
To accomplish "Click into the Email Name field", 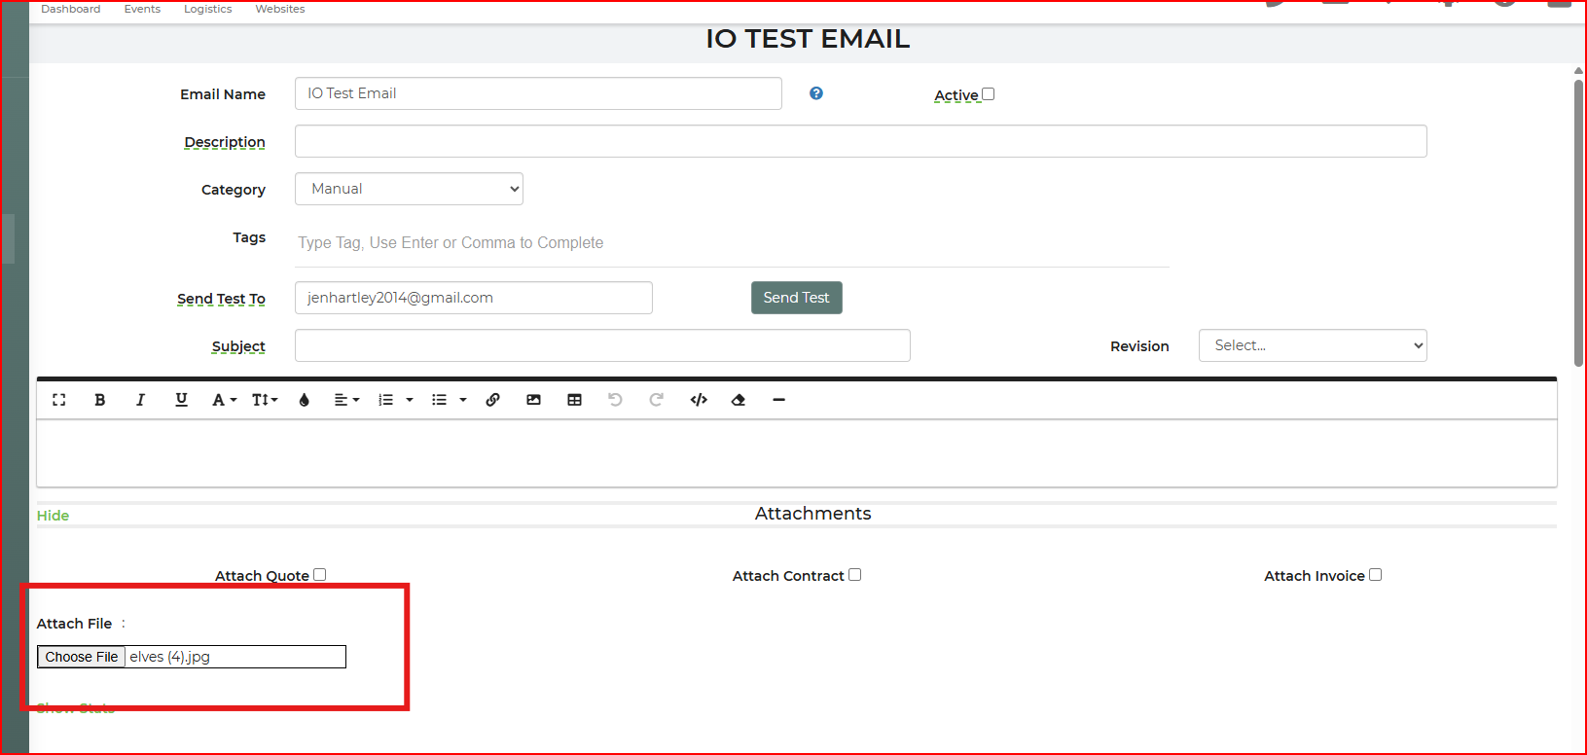I will [538, 93].
